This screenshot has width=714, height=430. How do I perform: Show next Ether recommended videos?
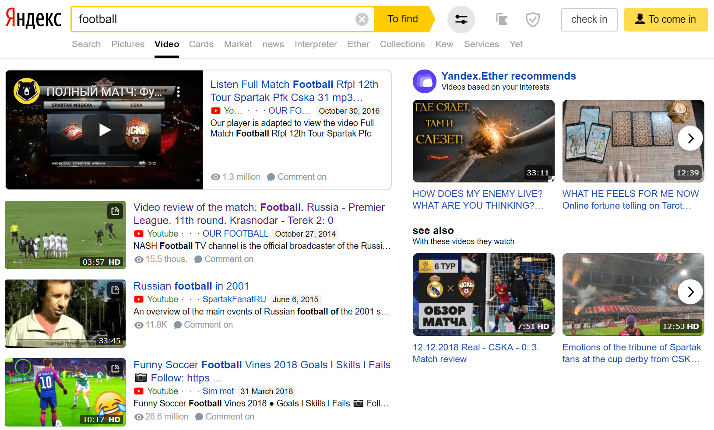point(690,138)
